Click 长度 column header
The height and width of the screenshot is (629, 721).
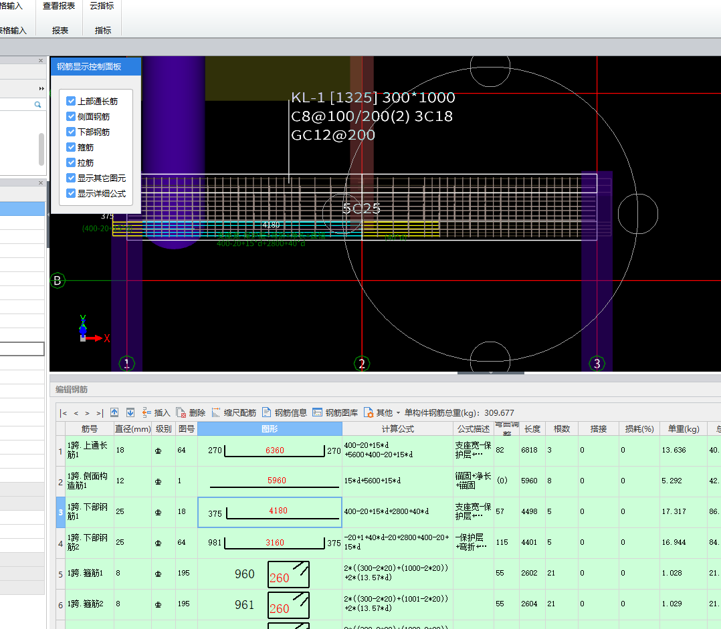coord(532,428)
